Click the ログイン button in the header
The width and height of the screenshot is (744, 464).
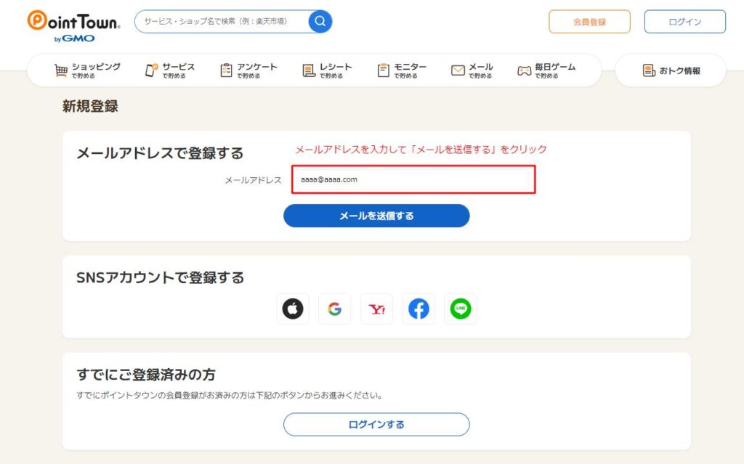pyautogui.click(x=684, y=22)
